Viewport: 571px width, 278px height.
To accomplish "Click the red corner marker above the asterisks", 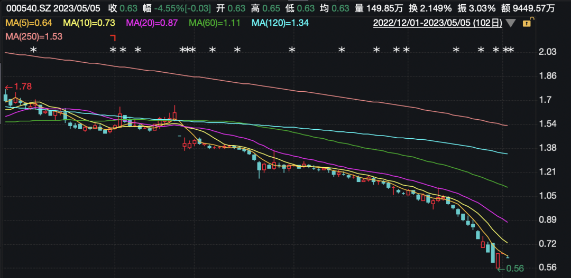I will pos(112,38).
